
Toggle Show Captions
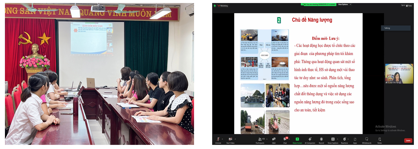333,140
